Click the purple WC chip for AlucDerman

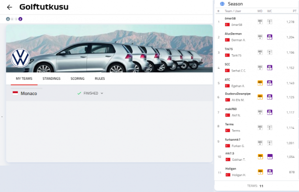(x=269, y=37)
